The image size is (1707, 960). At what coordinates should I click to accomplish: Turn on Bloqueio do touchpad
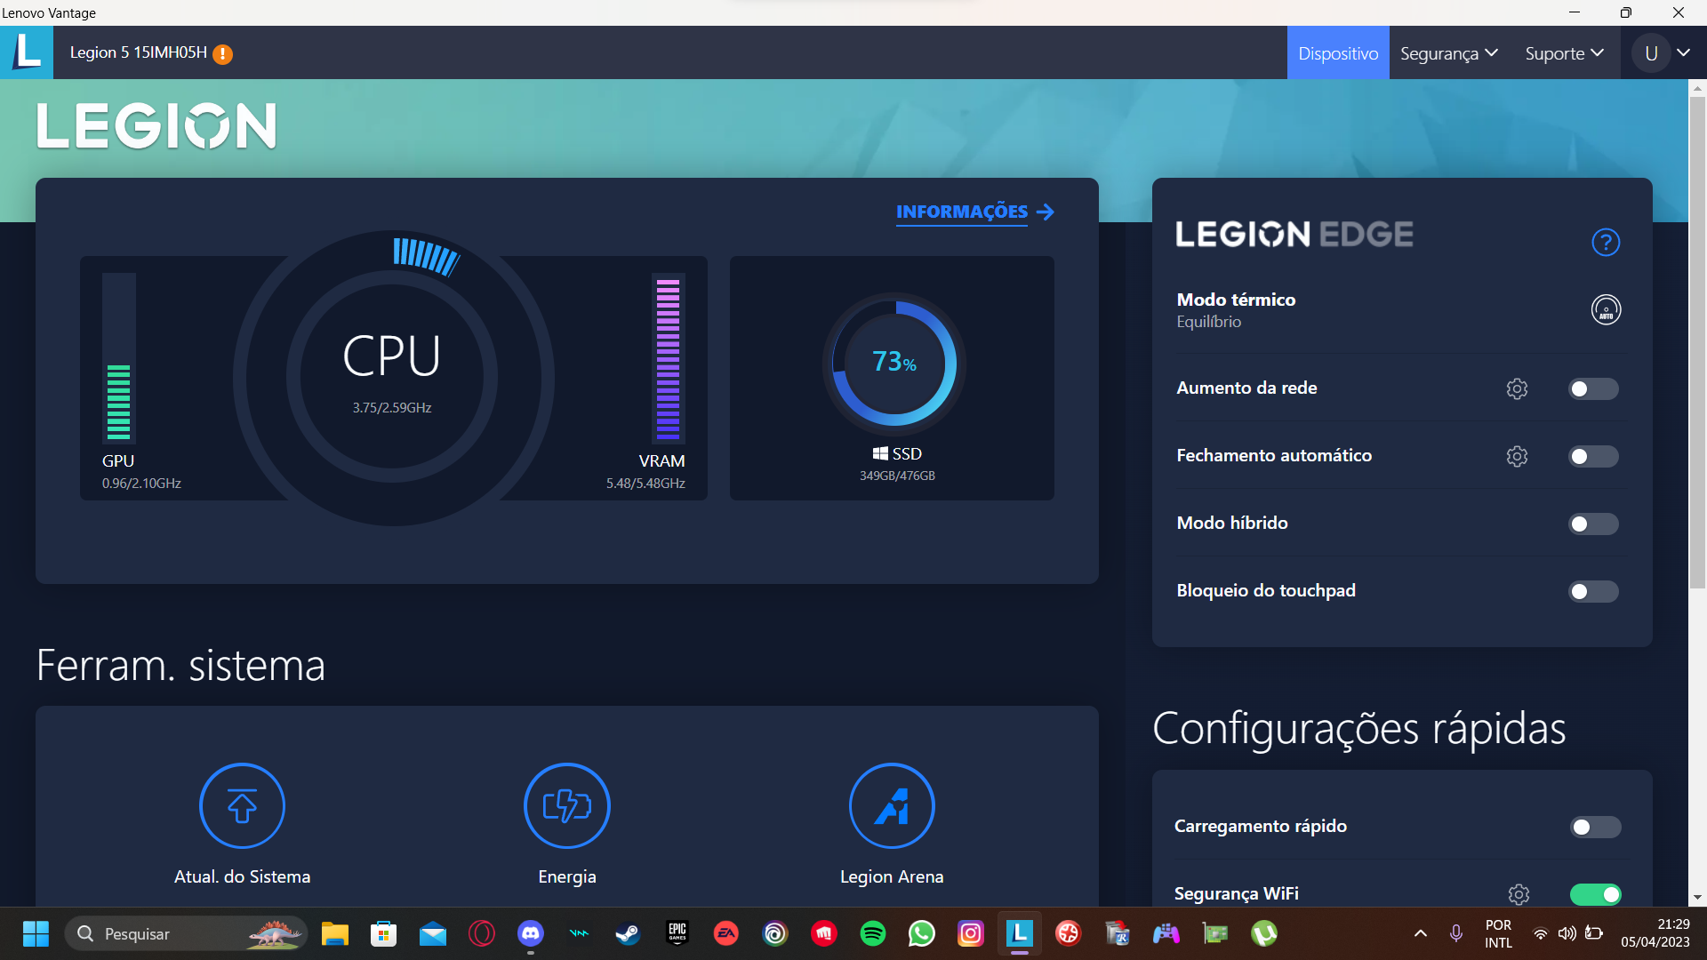point(1593,591)
